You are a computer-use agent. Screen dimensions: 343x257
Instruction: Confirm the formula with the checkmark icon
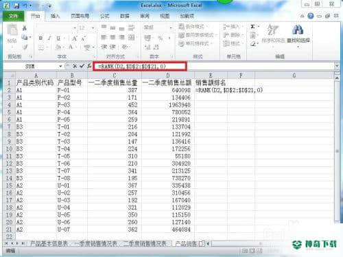[82, 66]
